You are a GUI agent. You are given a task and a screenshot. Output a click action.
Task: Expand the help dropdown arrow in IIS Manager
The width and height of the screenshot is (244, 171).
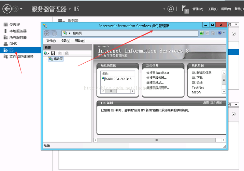224,33
